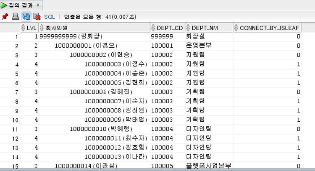315x171 pixels.
Task: Click 기획팀 cell in row 7
Action: click(209, 92)
